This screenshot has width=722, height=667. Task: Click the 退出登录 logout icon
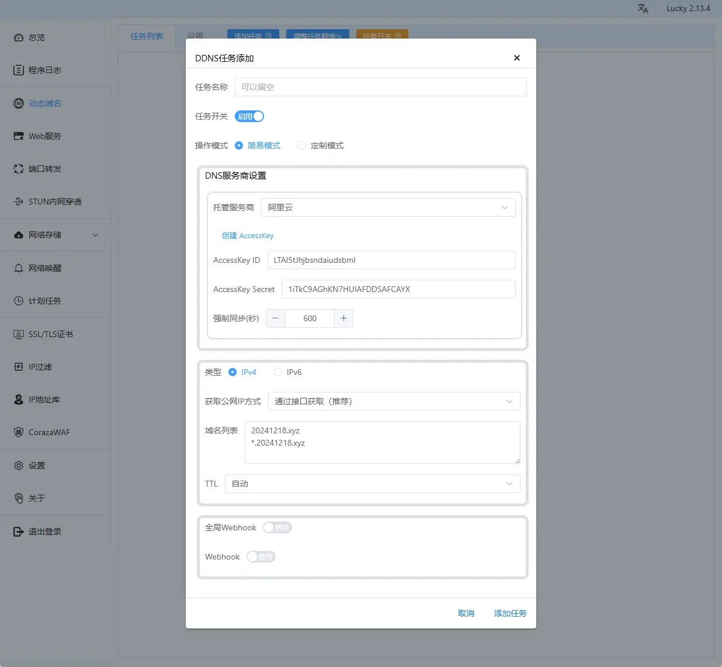point(19,531)
